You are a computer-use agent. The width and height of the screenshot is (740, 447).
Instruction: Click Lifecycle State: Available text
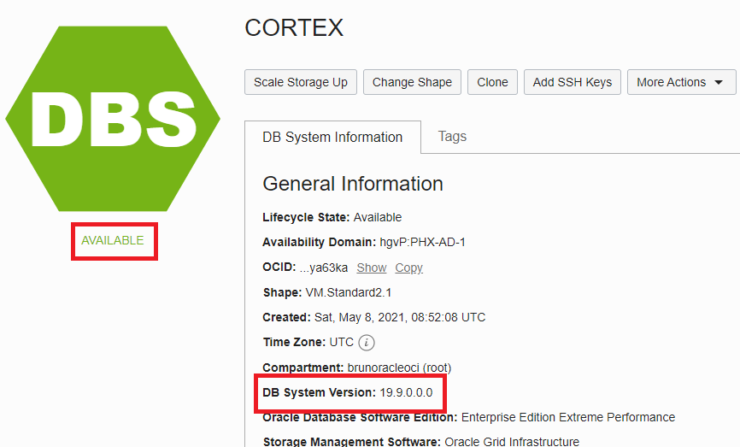[x=332, y=217]
